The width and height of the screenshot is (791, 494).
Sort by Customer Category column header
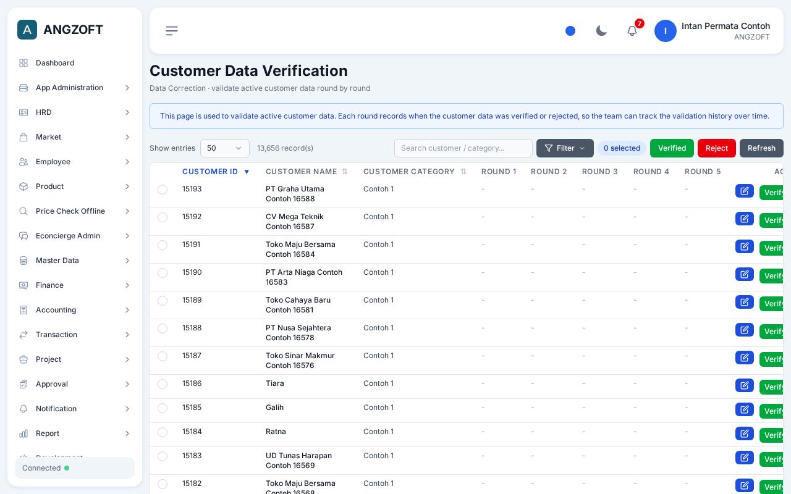coord(415,172)
